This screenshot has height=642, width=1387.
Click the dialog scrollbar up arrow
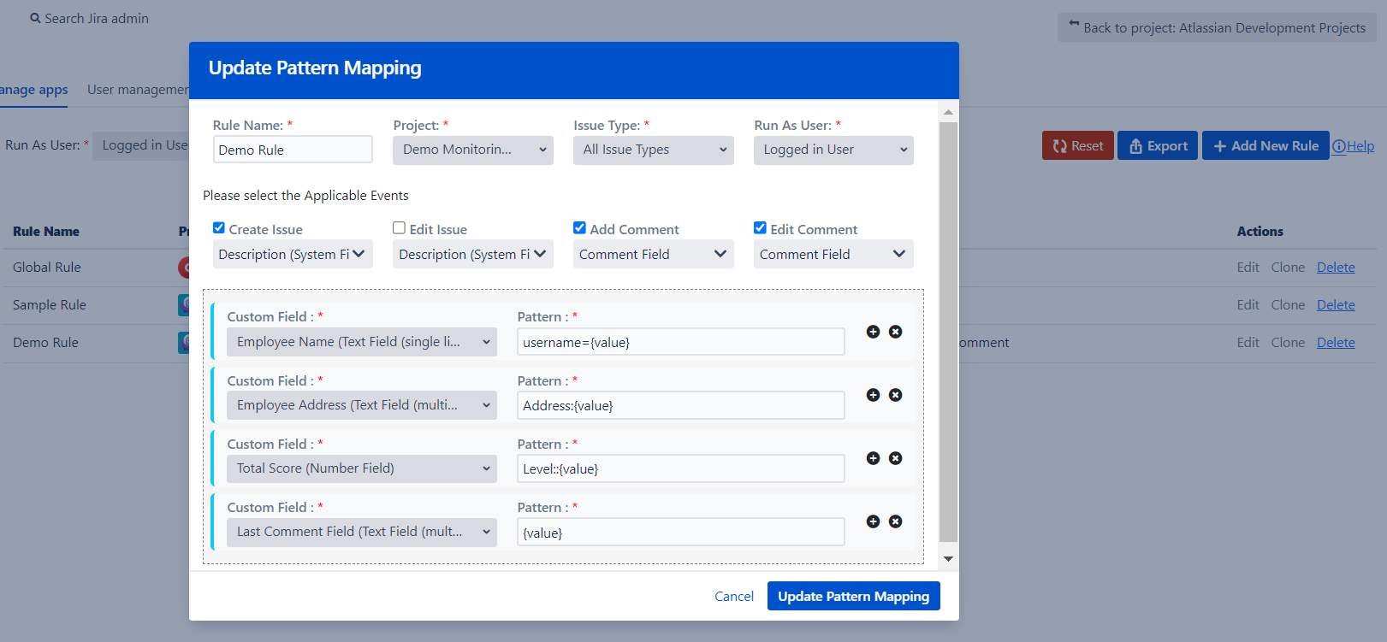click(948, 112)
